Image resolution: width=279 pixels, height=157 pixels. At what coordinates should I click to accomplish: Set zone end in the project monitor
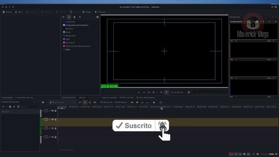pyautogui.click(x=144, y=92)
